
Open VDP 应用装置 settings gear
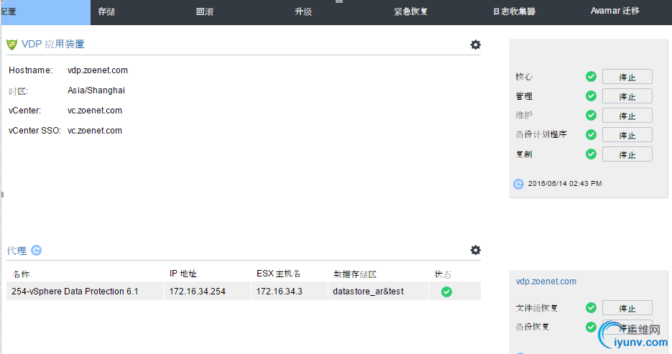tap(475, 45)
